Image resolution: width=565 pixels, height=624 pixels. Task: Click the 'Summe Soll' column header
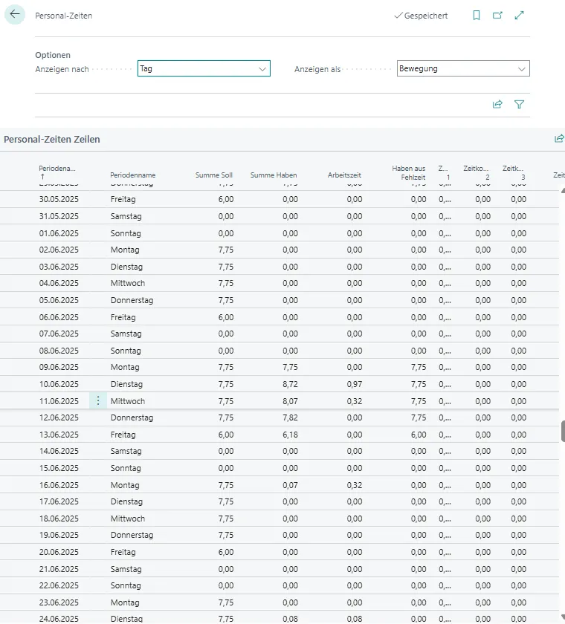coord(213,175)
